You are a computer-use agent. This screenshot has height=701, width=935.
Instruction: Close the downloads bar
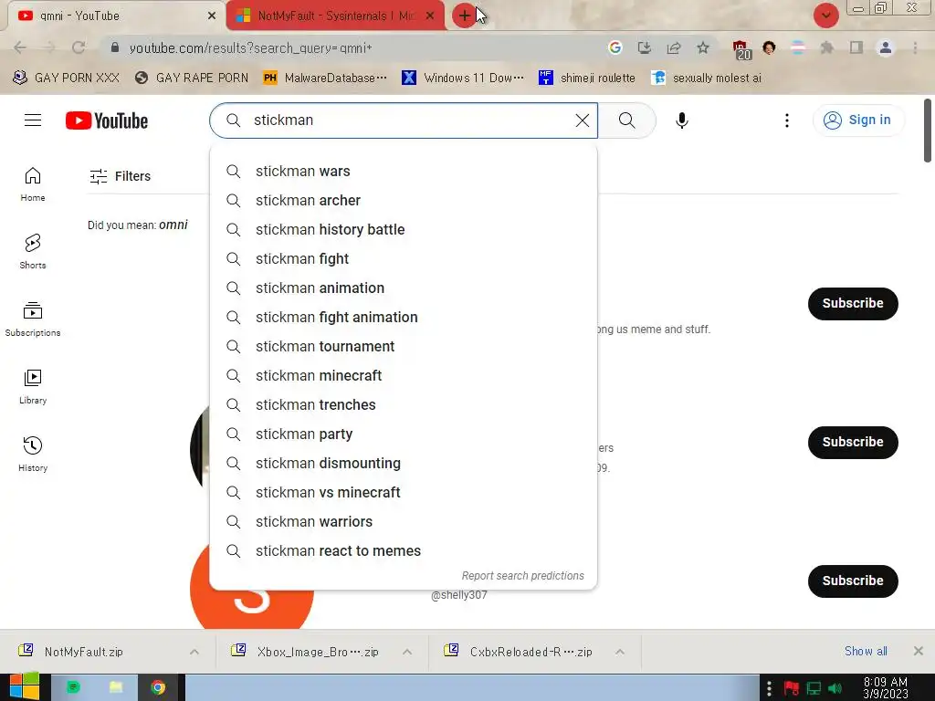(x=919, y=652)
